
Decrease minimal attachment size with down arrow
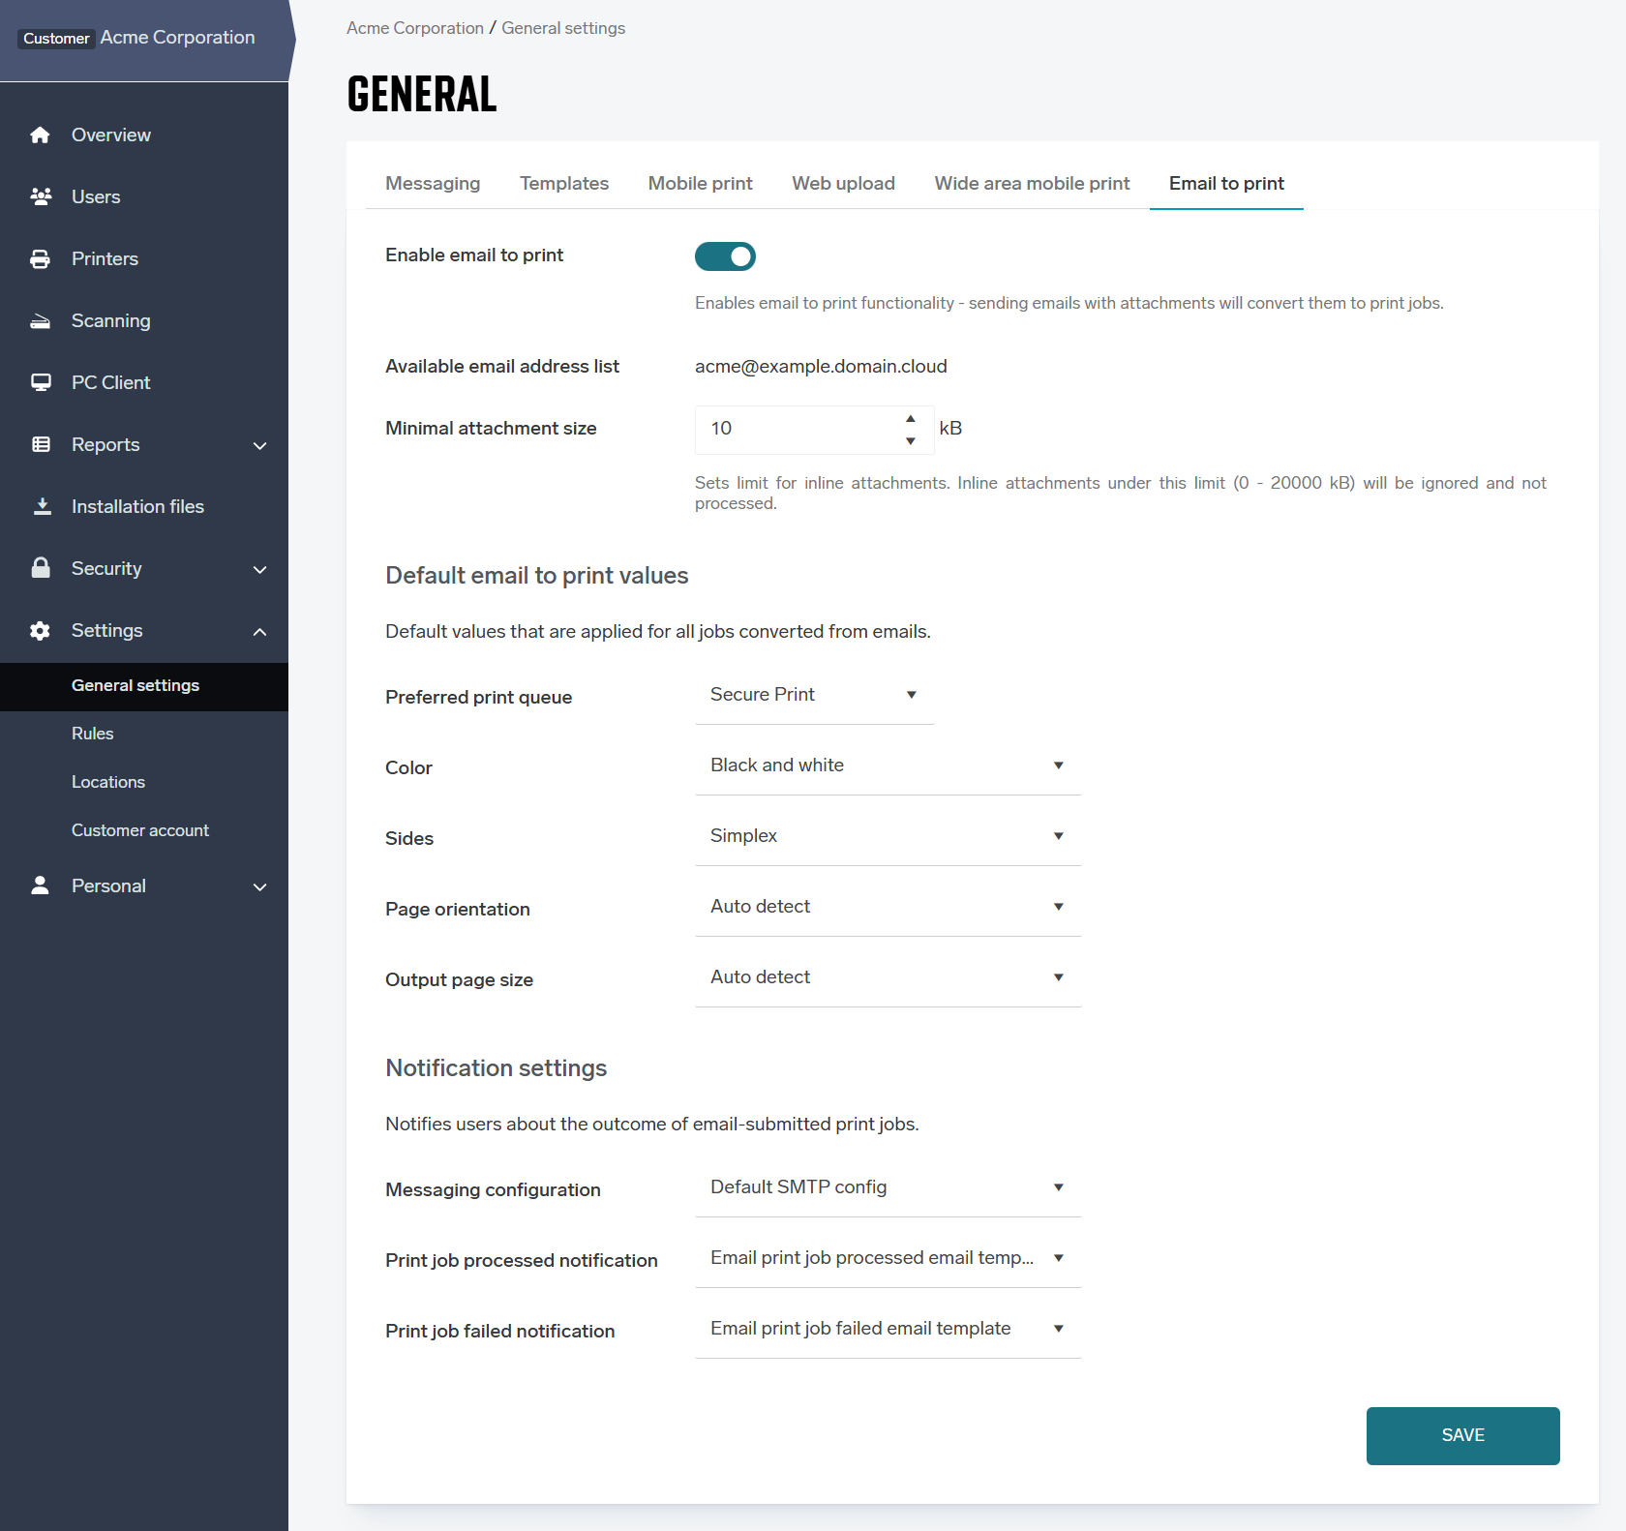[911, 441]
